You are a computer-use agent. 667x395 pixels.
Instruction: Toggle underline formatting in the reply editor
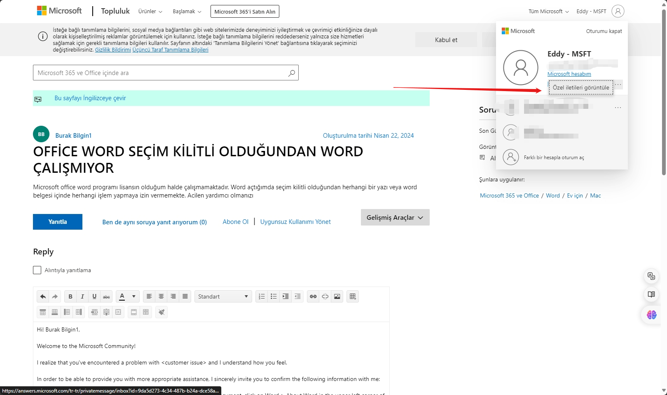94,296
